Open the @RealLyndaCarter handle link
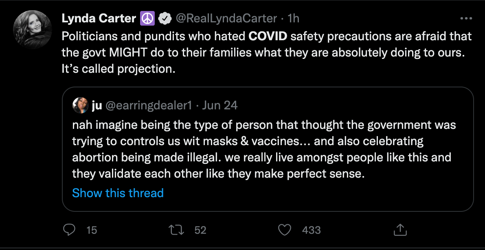The height and width of the screenshot is (250, 485). tap(226, 18)
